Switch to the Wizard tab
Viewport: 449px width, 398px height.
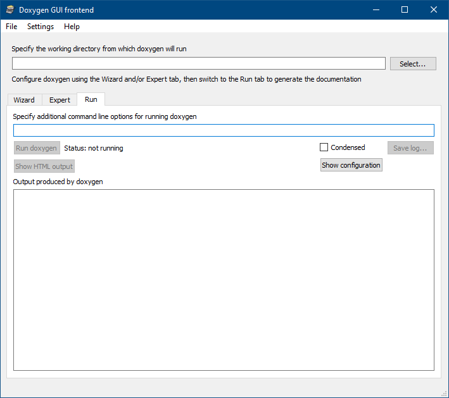click(x=24, y=100)
